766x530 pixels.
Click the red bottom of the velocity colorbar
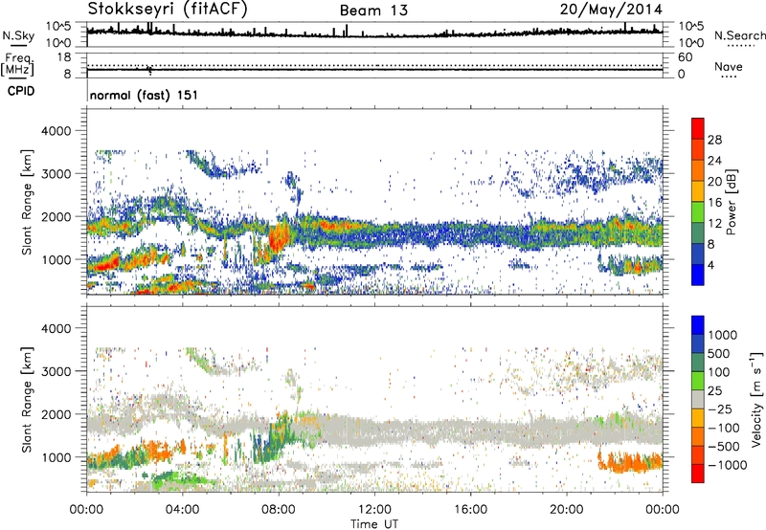click(x=698, y=474)
